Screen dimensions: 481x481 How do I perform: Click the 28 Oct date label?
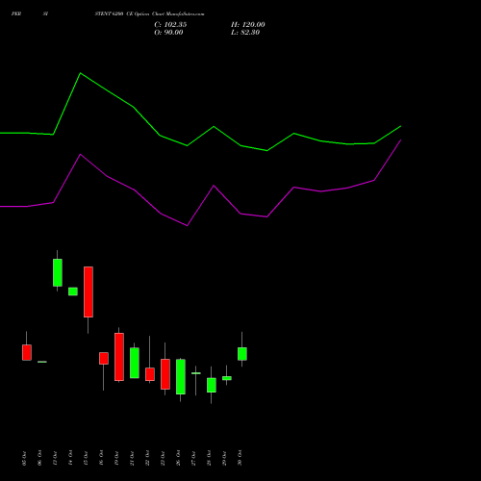click(x=209, y=458)
